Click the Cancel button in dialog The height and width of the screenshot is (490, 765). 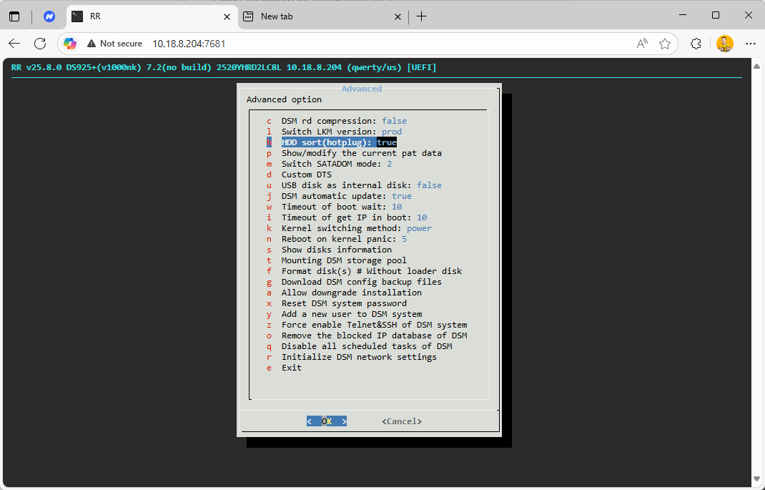pyautogui.click(x=402, y=421)
